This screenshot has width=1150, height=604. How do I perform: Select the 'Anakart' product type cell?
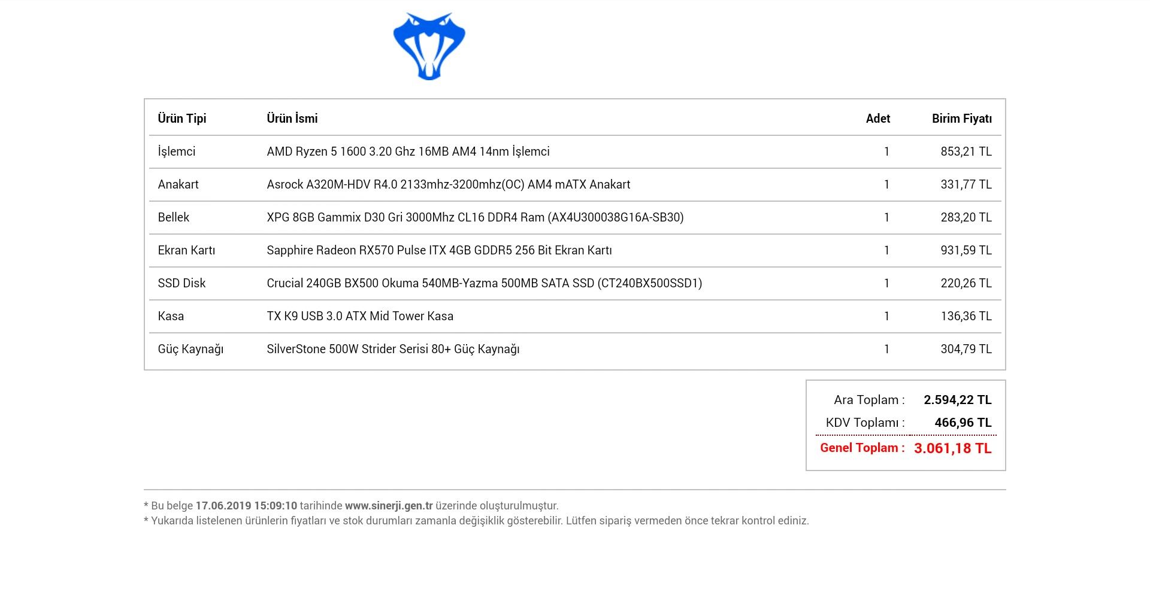178,184
